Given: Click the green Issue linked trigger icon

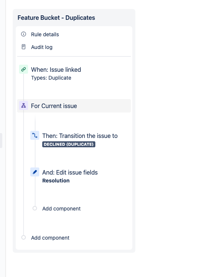Looking at the screenshot, I should click(x=24, y=69).
